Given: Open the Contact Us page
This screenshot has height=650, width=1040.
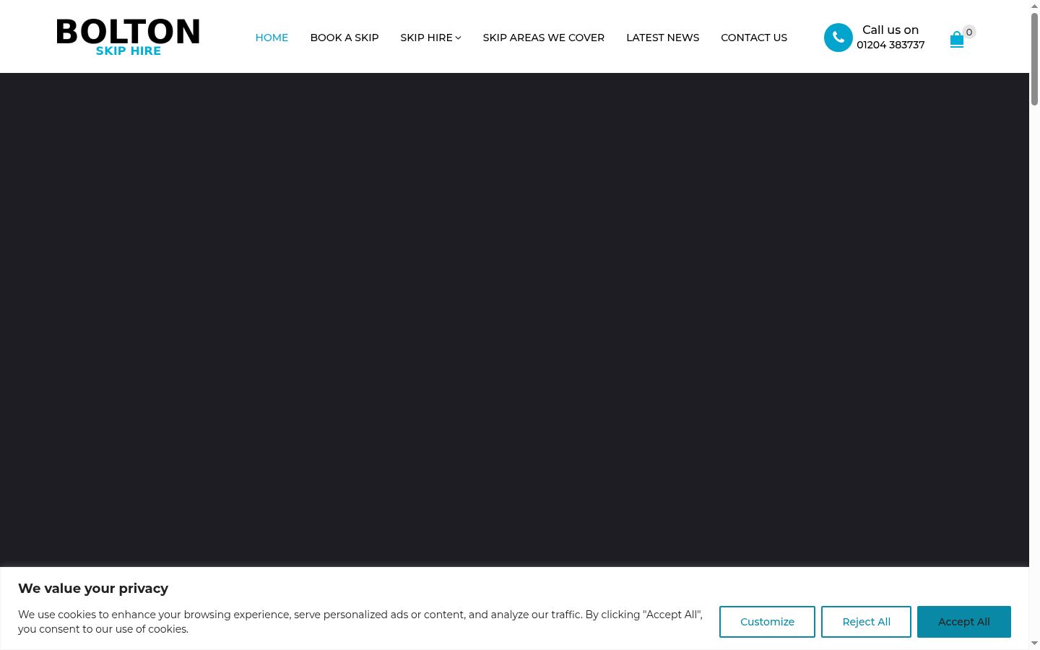Looking at the screenshot, I should [754, 38].
